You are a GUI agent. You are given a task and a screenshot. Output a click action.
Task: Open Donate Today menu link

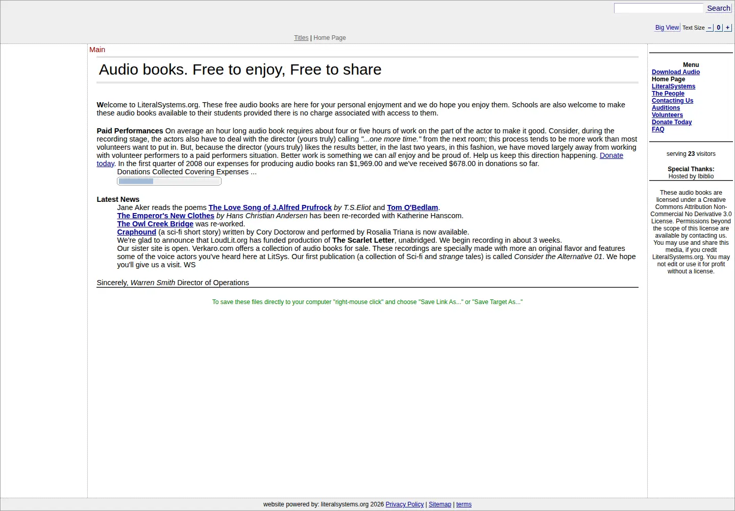click(672, 122)
